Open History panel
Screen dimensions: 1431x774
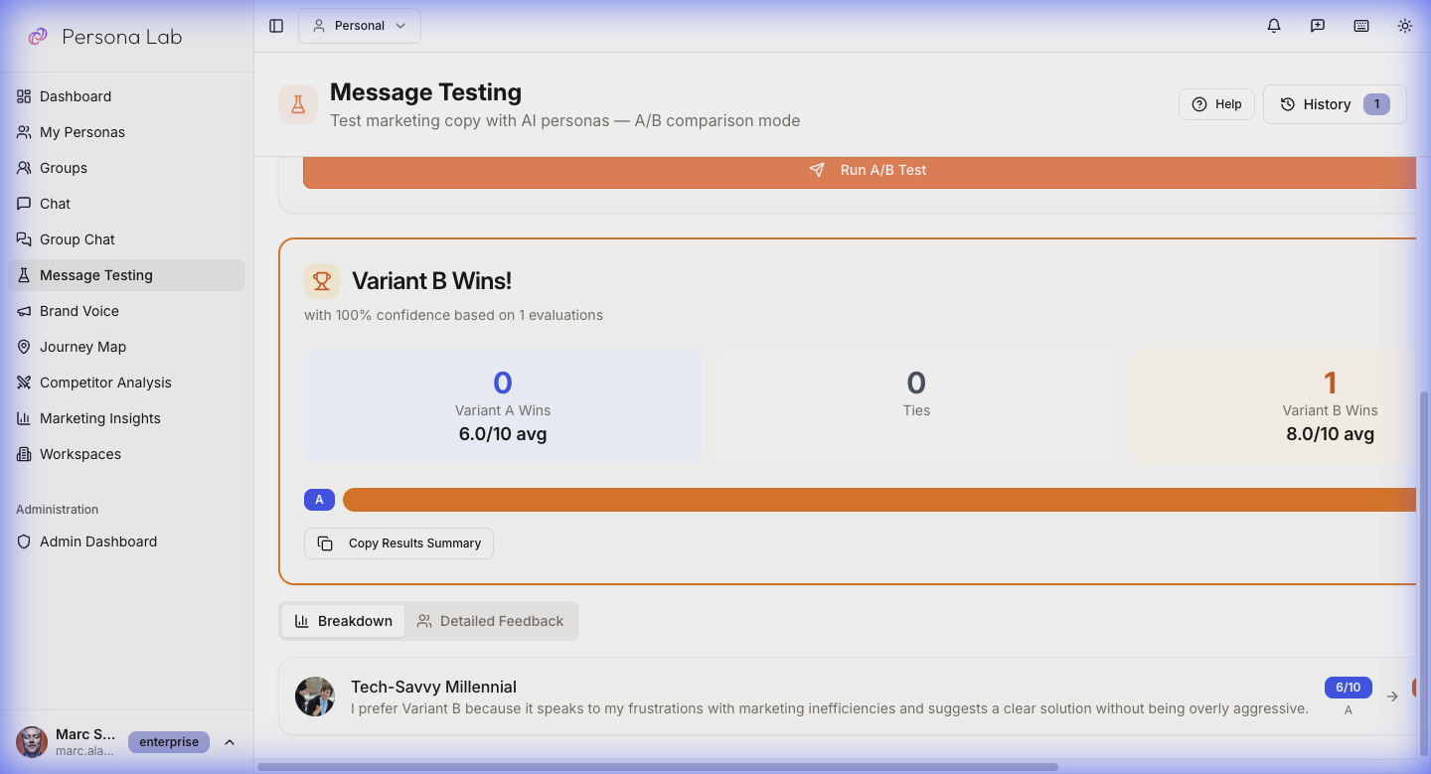pyautogui.click(x=1335, y=104)
